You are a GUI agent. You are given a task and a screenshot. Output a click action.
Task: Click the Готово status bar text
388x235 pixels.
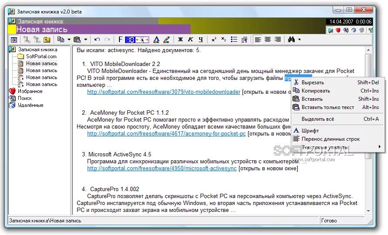(x=329, y=221)
